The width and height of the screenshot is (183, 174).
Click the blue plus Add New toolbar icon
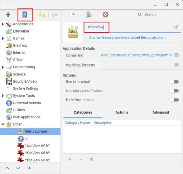tap(8, 15)
